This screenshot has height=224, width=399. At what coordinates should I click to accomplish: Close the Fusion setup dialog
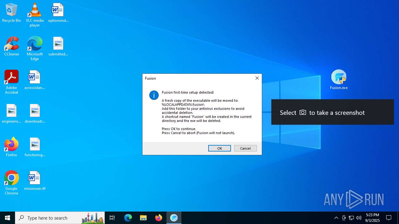point(257,78)
